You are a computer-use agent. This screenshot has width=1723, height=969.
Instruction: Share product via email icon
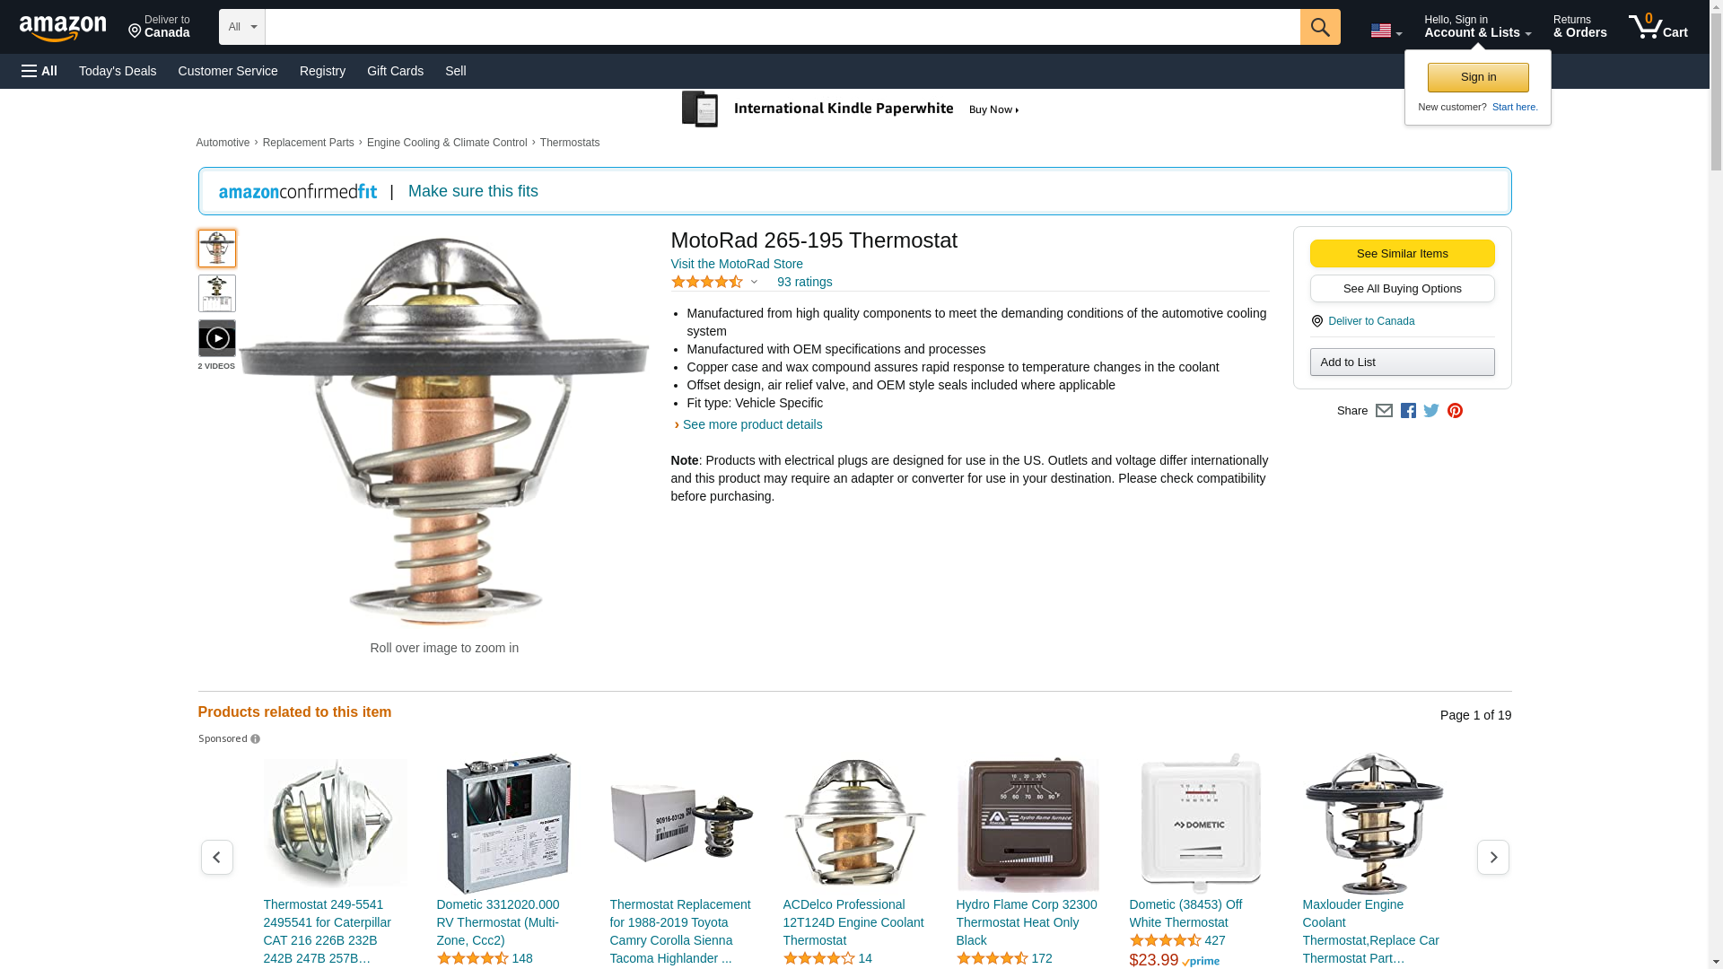point(1384,411)
